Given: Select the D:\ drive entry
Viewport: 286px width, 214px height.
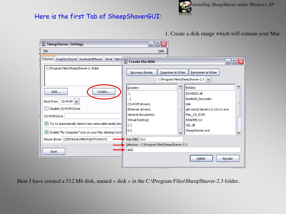Looking at the screenshot, I should [x=130, y=130].
